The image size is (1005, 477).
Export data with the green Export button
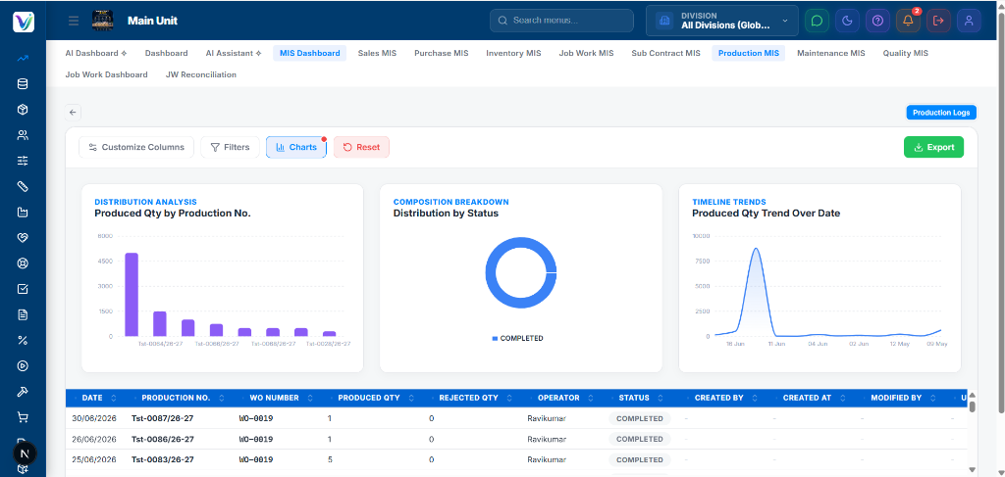[x=934, y=147]
